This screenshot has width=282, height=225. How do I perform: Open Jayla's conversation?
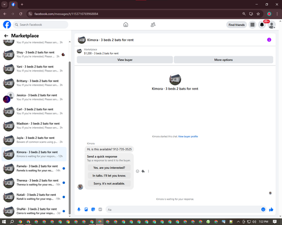tap(34, 140)
